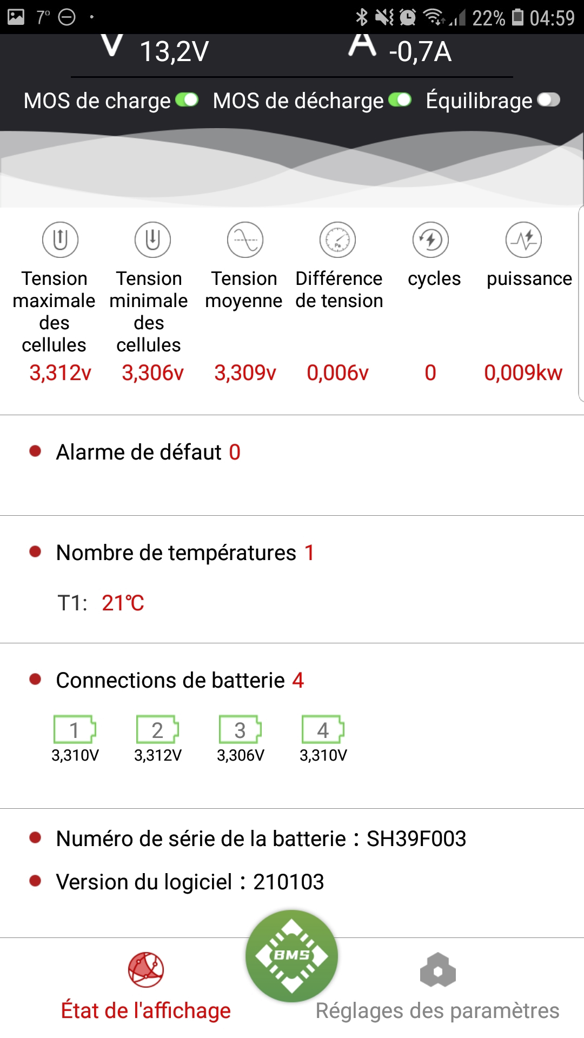Disable the MOS de charge switch
The height and width of the screenshot is (1038, 584).
(x=187, y=100)
